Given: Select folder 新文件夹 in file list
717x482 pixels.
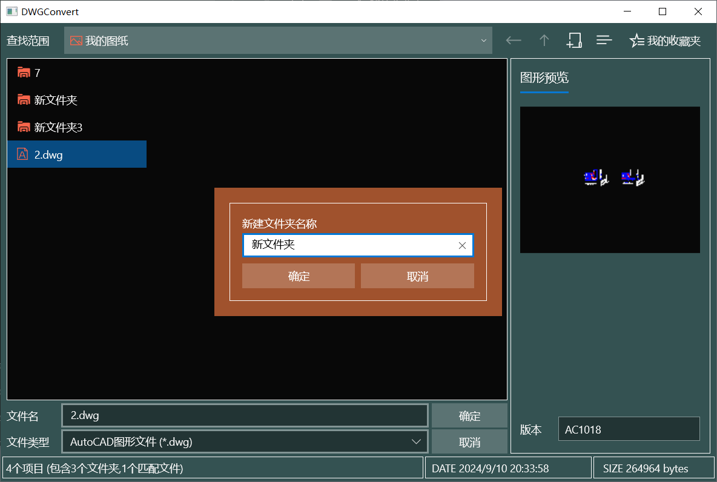Looking at the screenshot, I should (x=77, y=100).
